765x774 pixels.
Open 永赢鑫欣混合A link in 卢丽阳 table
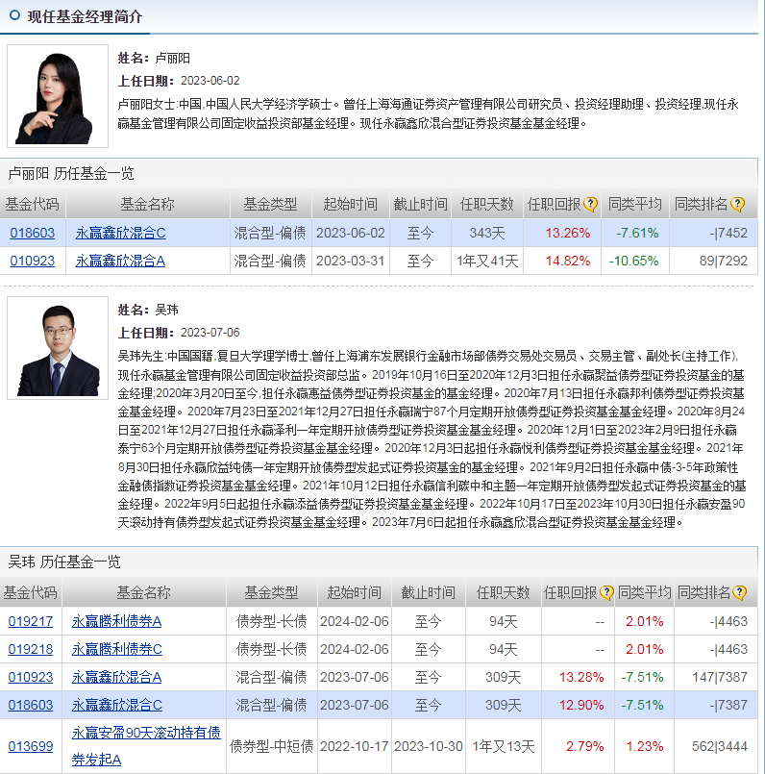pos(120,261)
